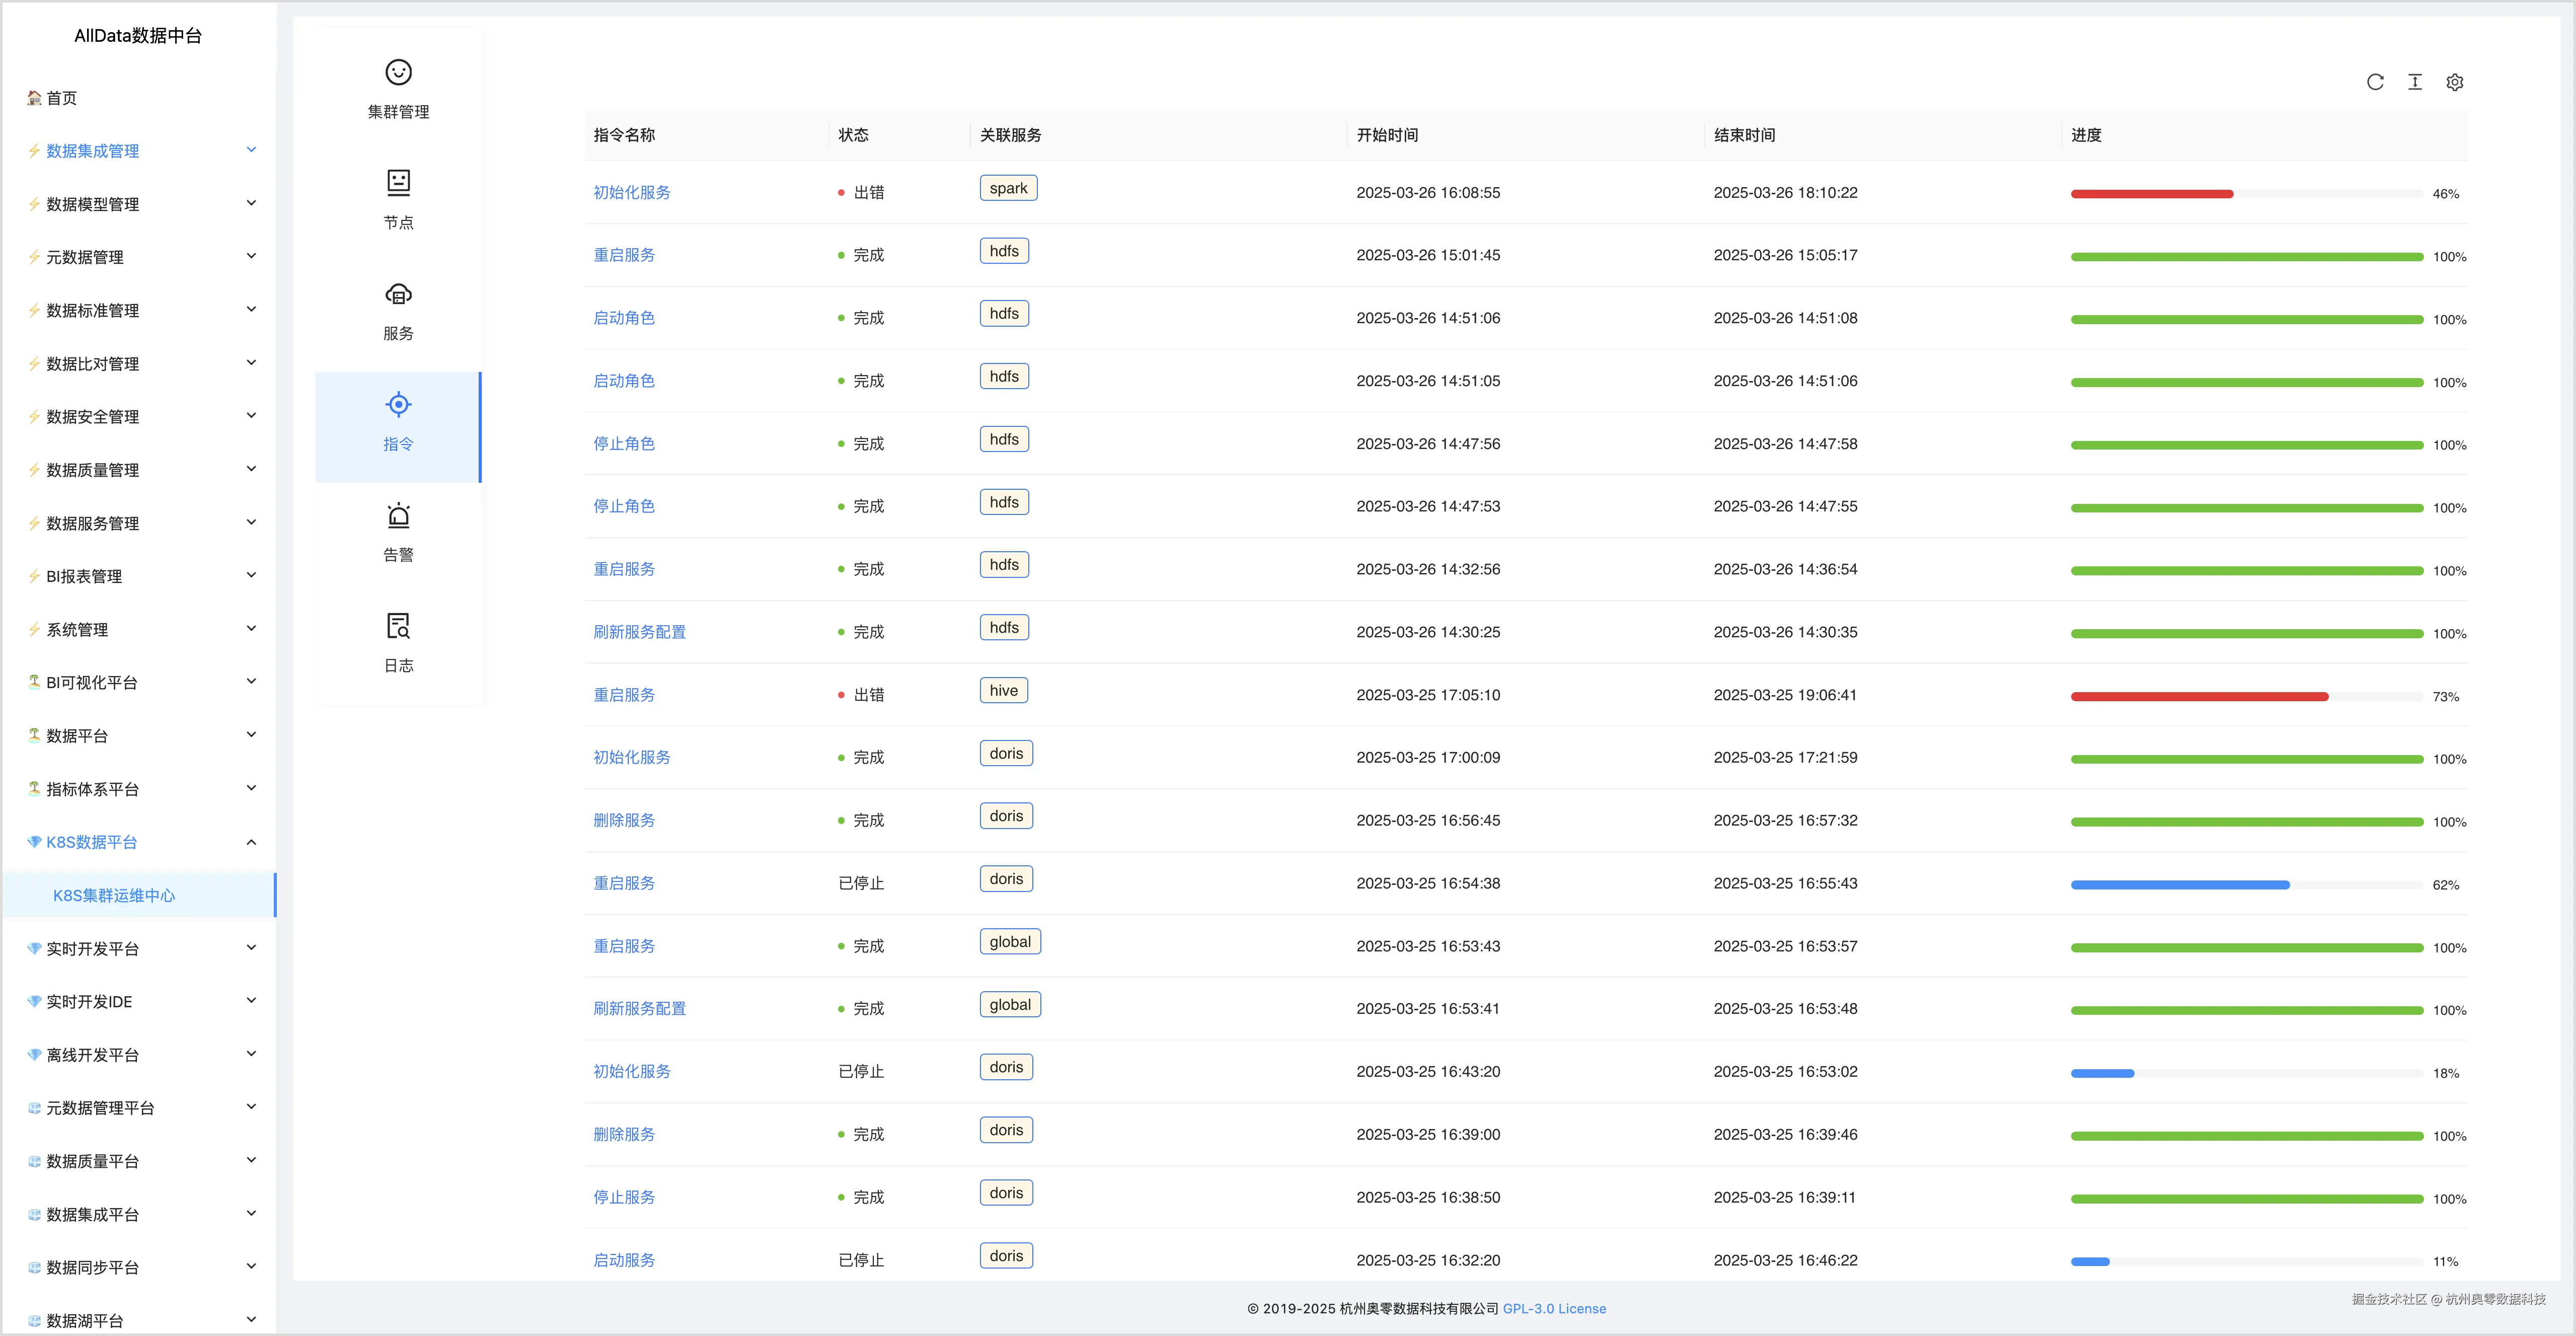Click the table density icon

pyautogui.click(x=2415, y=82)
